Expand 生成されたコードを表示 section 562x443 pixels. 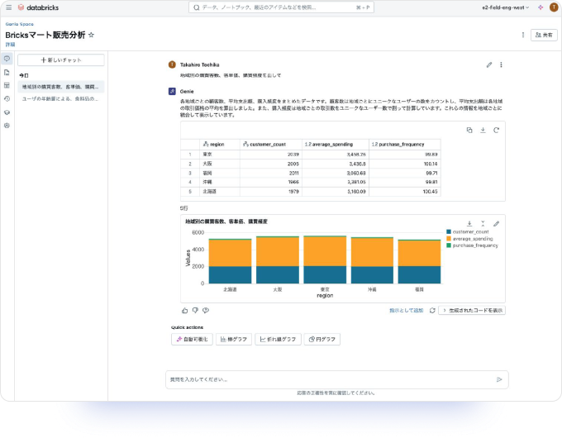pos(471,311)
